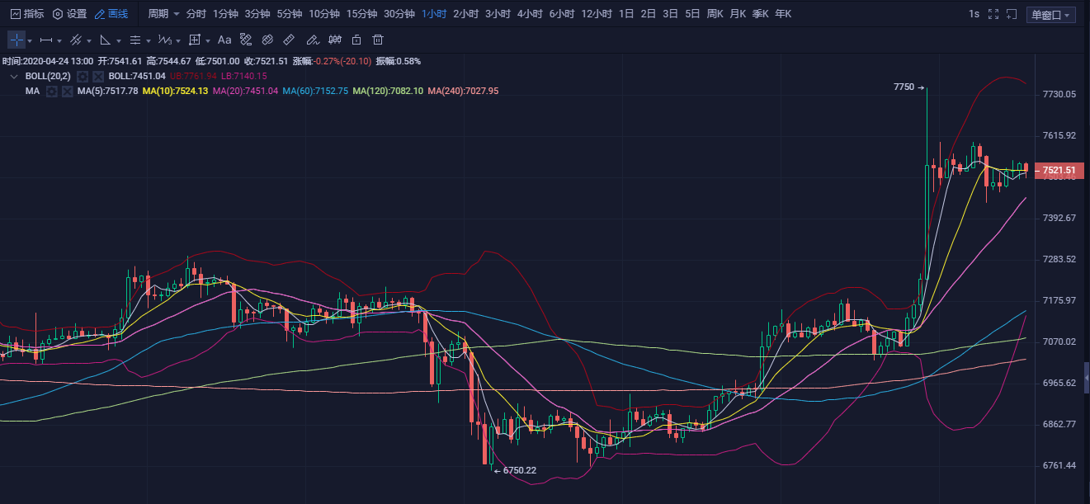Open the 设置 settings
This screenshot has height=504, width=1090.
click(x=69, y=14)
